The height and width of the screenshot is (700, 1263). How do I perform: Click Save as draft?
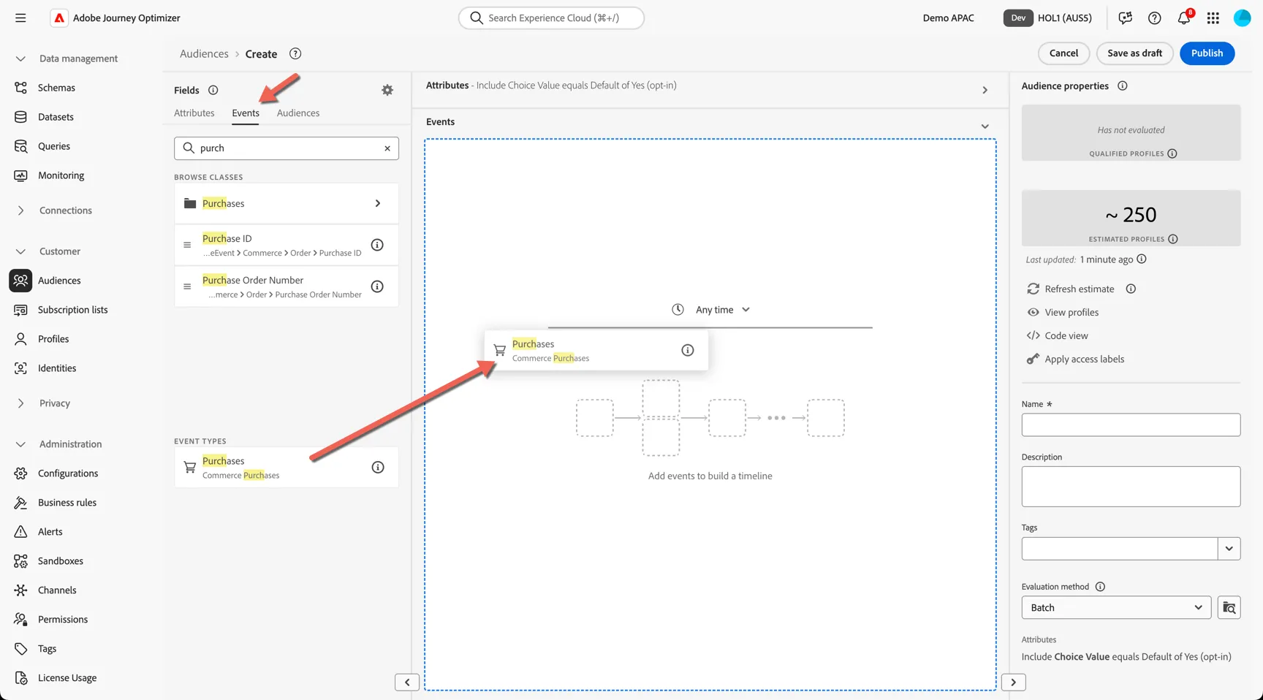coord(1134,53)
